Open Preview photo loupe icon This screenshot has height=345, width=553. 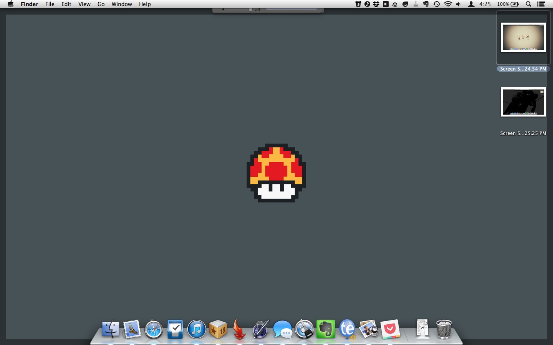click(x=369, y=329)
